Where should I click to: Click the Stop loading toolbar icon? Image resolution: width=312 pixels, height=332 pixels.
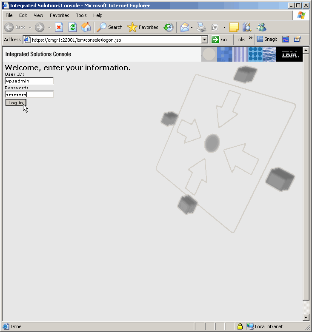59,27
